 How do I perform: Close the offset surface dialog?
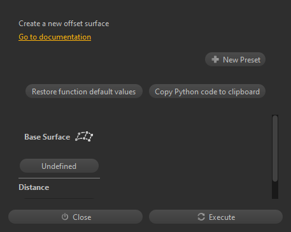(x=75, y=217)
